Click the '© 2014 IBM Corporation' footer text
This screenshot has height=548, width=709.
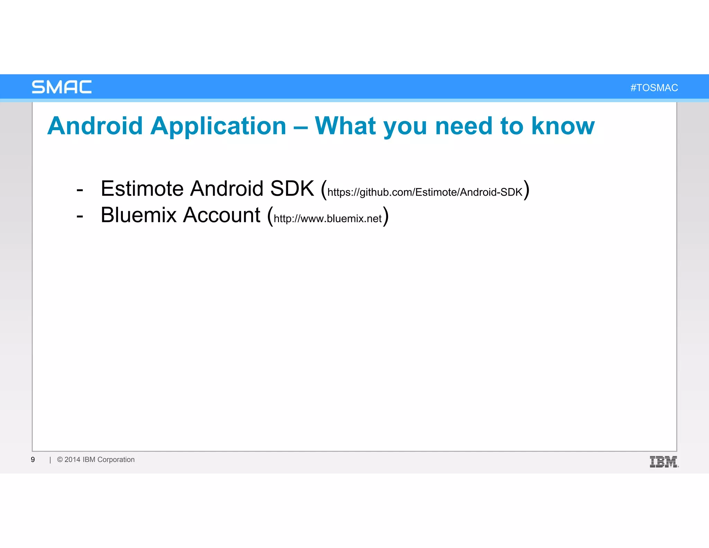pyautogui.click(x=96, y=460)
